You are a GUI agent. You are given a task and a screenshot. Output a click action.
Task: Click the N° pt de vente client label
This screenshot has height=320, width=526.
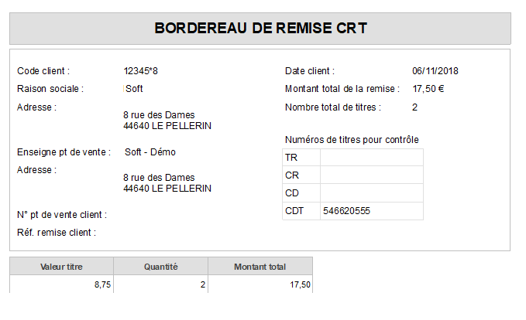pos(62,215)
